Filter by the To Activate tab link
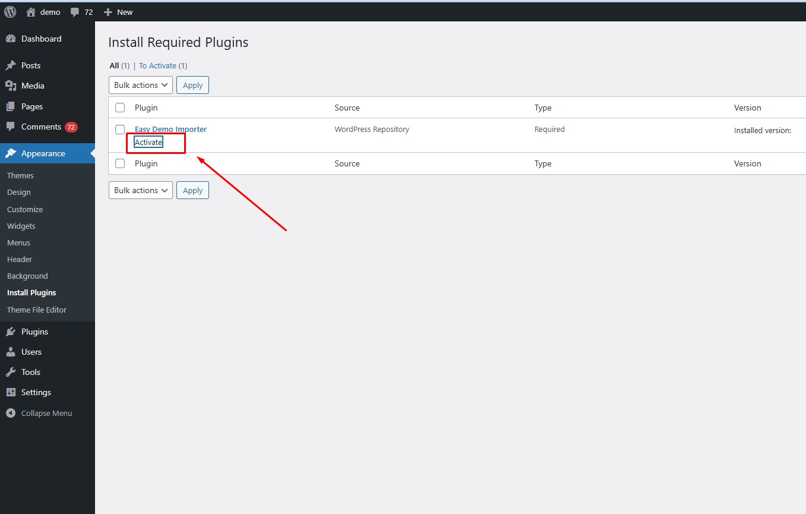The image size is (806, 514). (157, 65)
